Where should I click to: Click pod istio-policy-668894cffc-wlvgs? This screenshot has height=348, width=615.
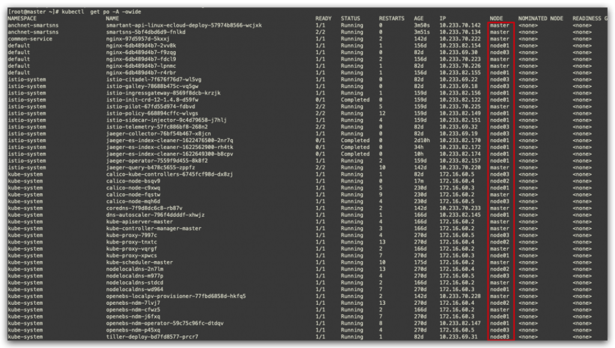point(152,113)
